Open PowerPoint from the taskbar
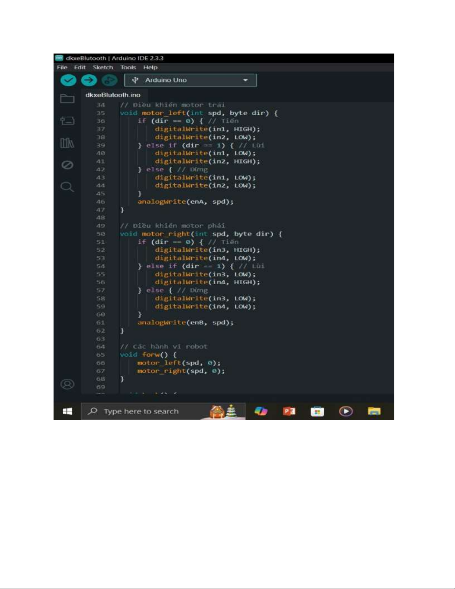Viewport: 455px width, 589px height. 289,411
